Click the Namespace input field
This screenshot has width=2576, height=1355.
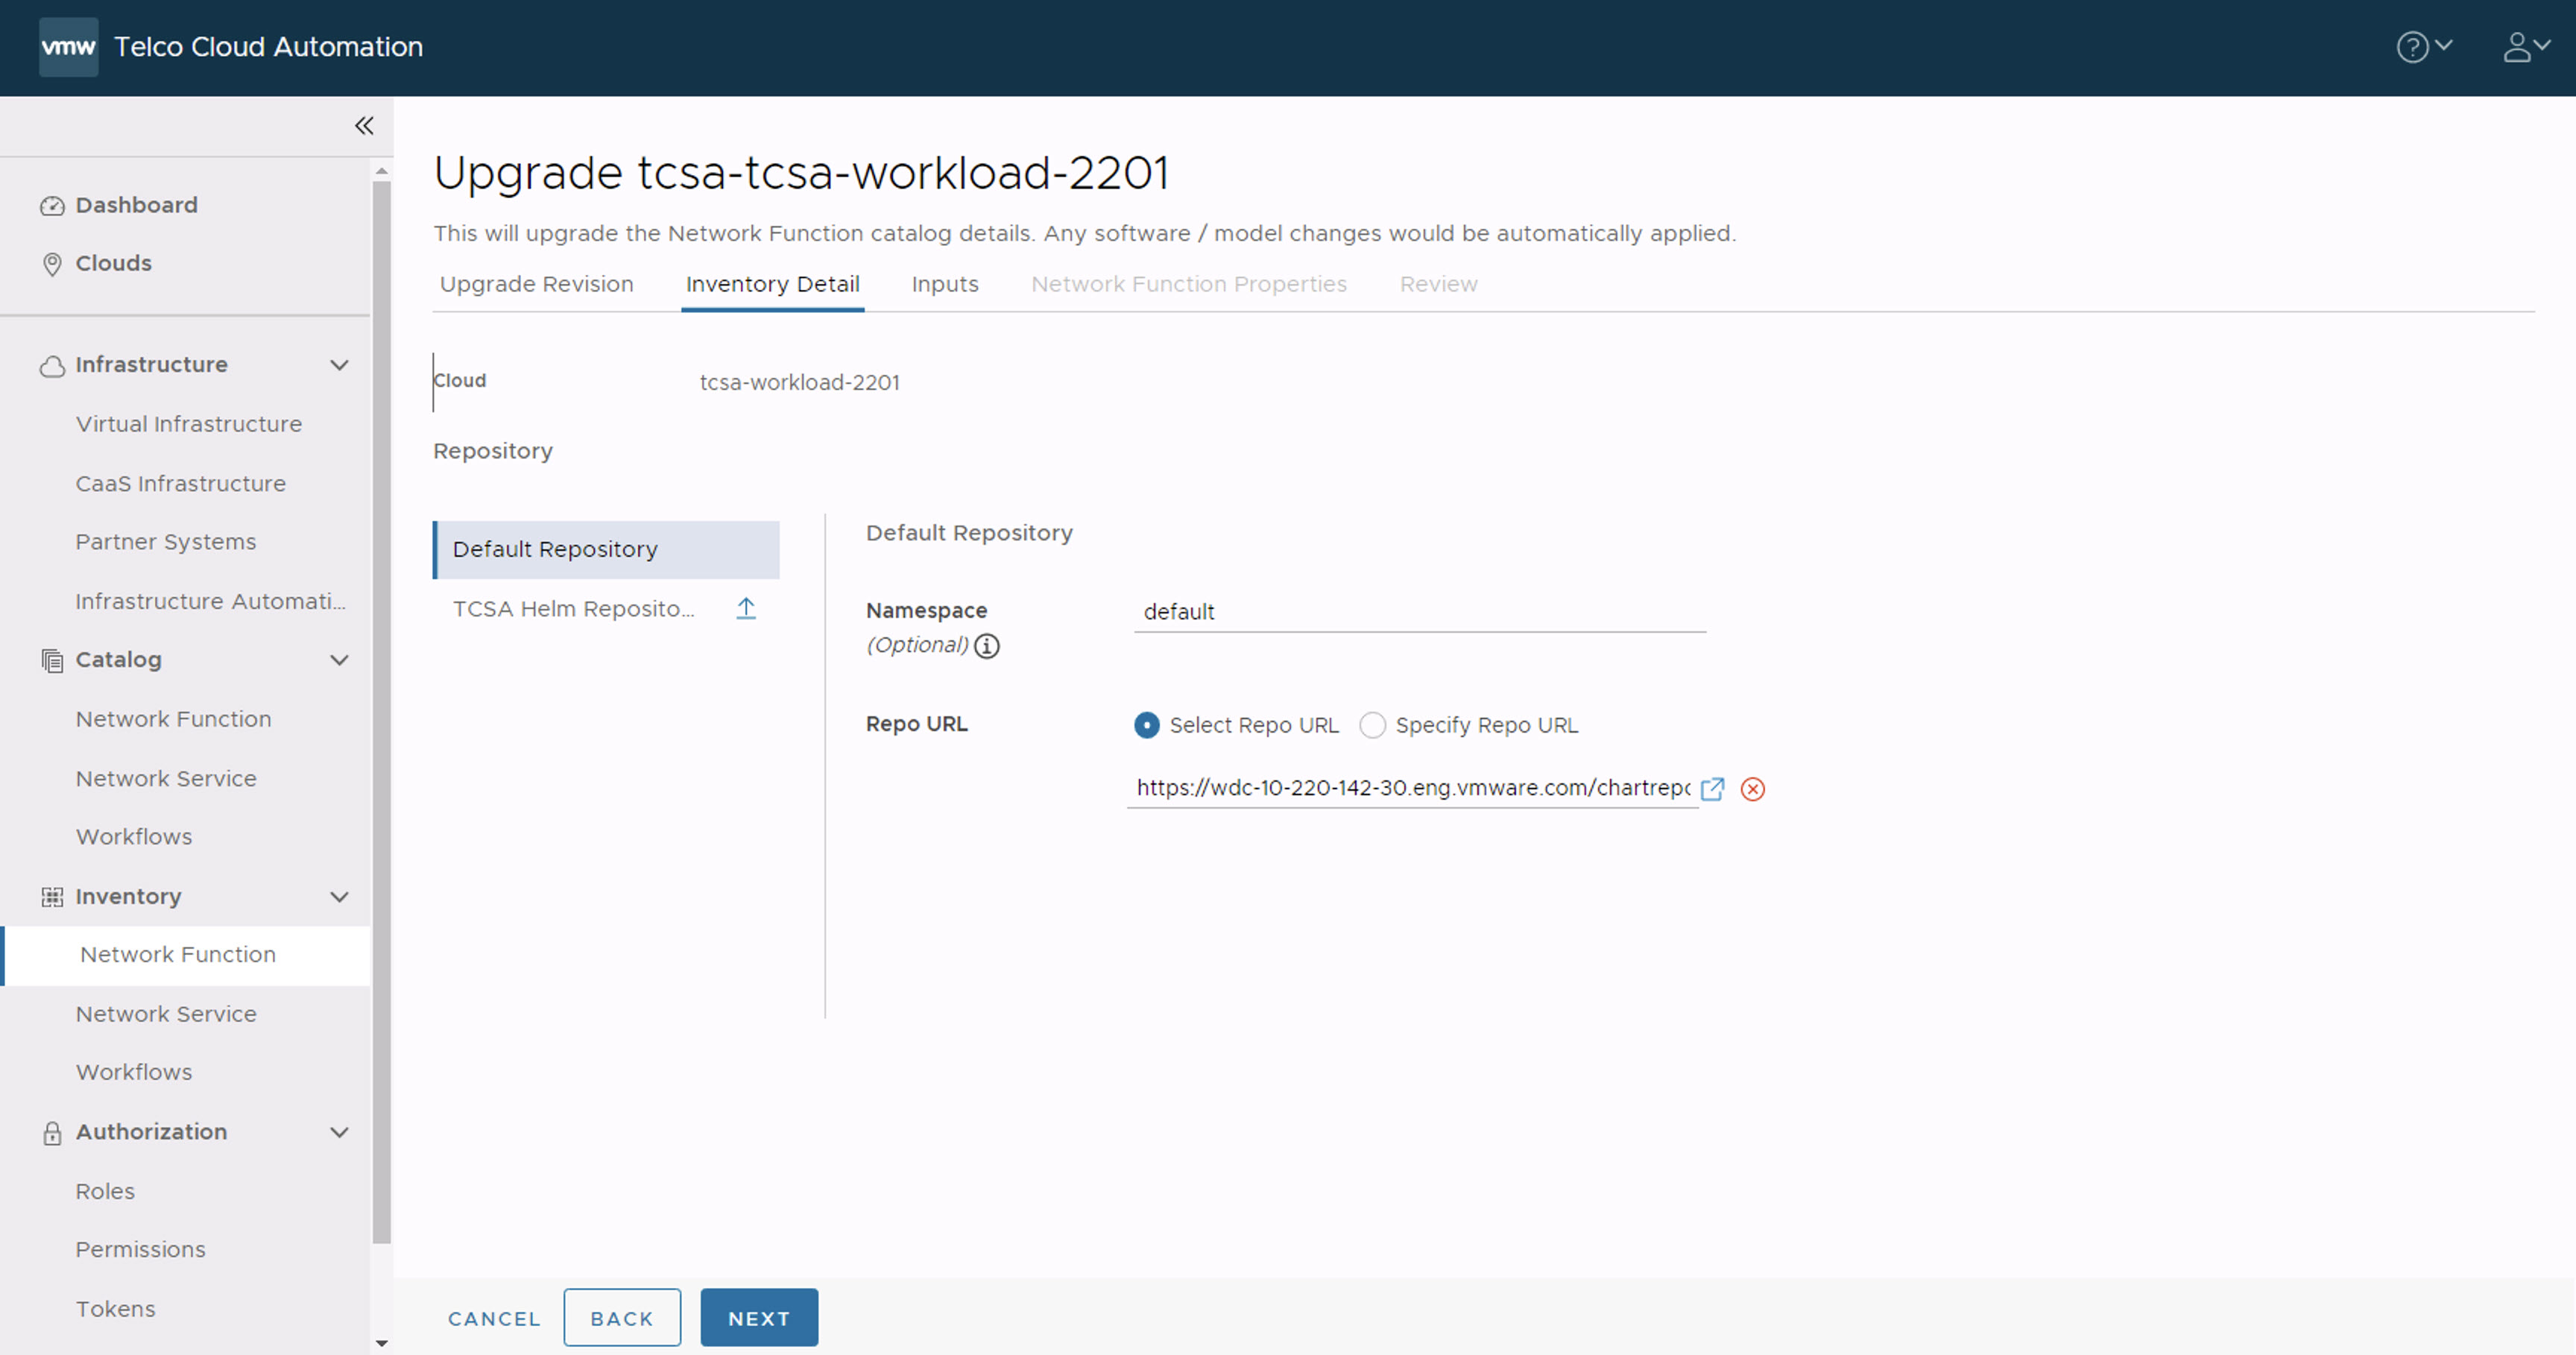[1420, 612]
